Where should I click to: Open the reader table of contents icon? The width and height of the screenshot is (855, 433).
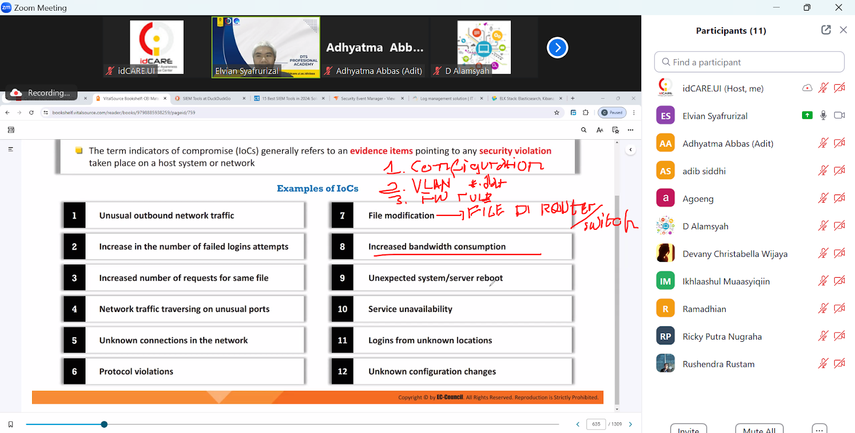10,149
